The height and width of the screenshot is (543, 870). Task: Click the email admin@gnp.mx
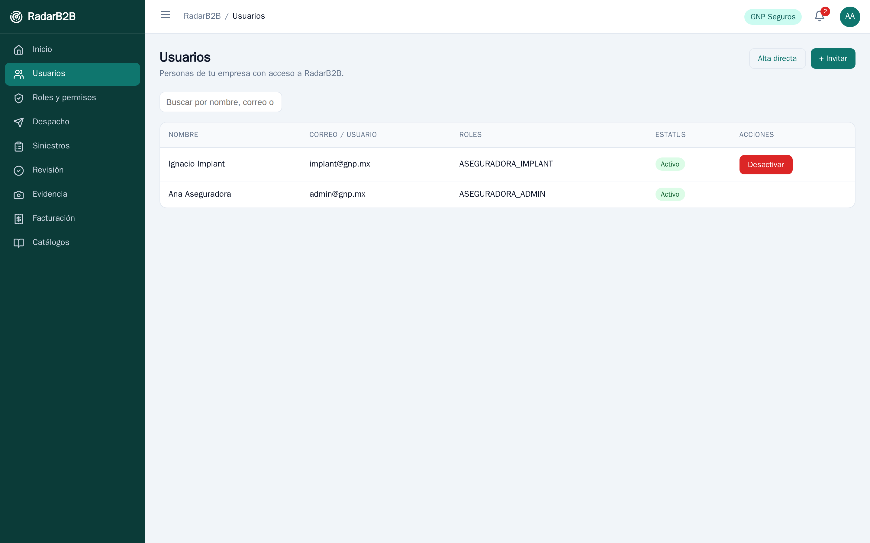click(x=337, y=194)
